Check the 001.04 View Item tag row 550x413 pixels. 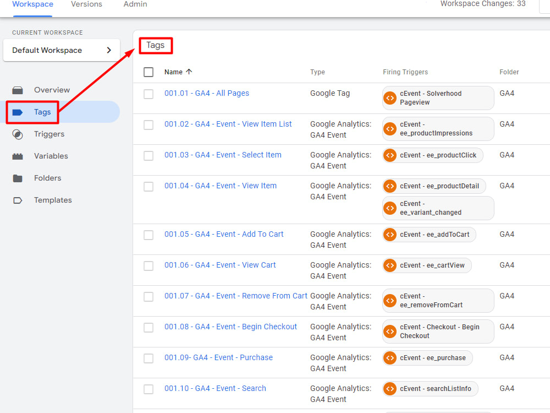click(148, 187)
